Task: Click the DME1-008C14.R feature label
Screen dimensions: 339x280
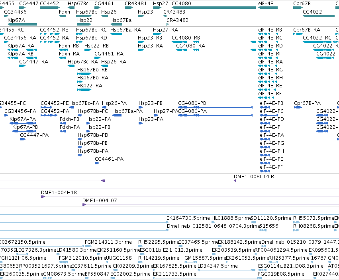Action: (x=254, y=176)
